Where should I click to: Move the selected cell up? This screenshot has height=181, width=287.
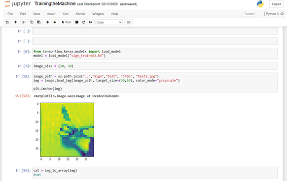(48, 22)
